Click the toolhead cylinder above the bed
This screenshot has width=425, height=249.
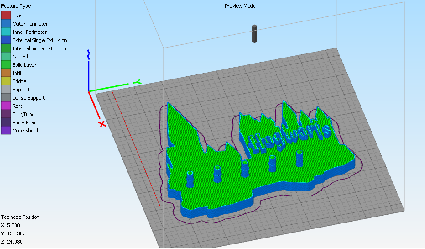point(255,34)
